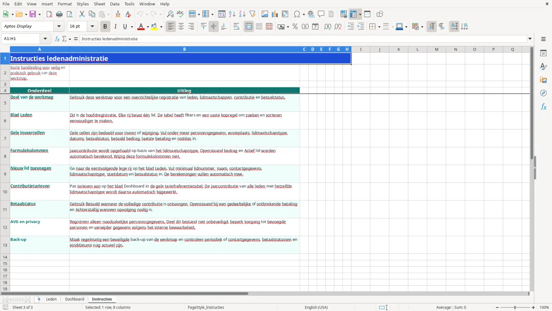Click the Insert Image icon
The height and width of the screenshot is (311, 552).
point(265,14)
